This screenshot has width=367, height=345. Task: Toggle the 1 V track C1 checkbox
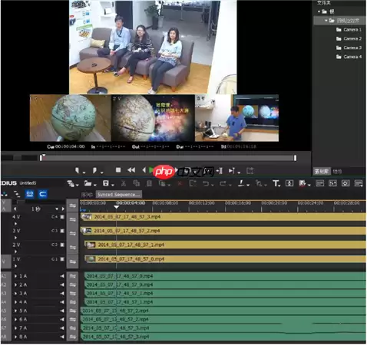pyautogui.click(x=62, y=259)
